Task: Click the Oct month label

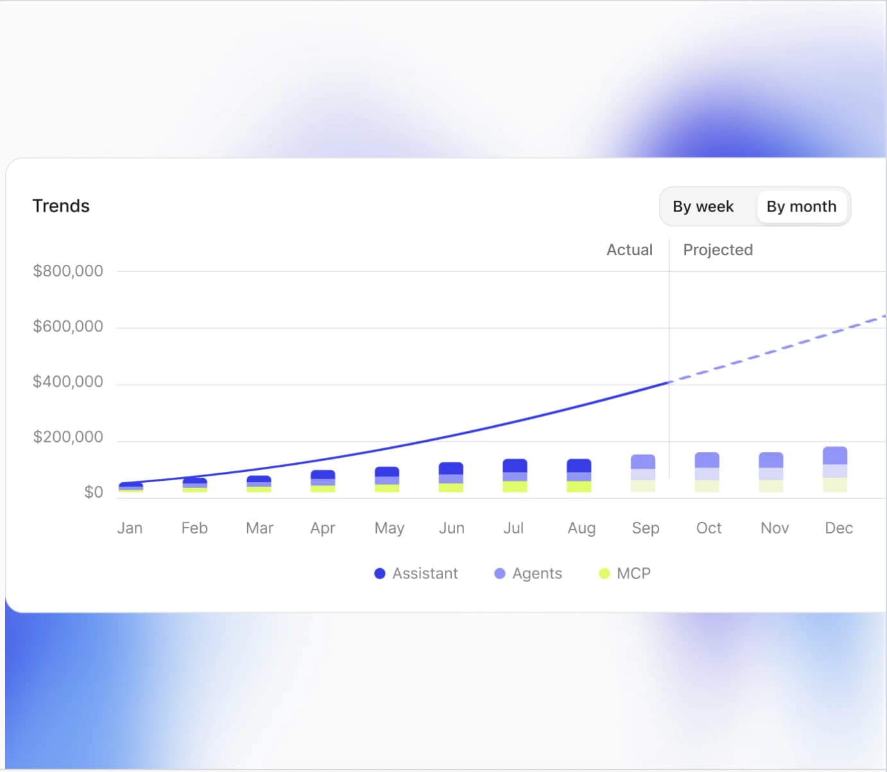Action: (x=709, y=528)
